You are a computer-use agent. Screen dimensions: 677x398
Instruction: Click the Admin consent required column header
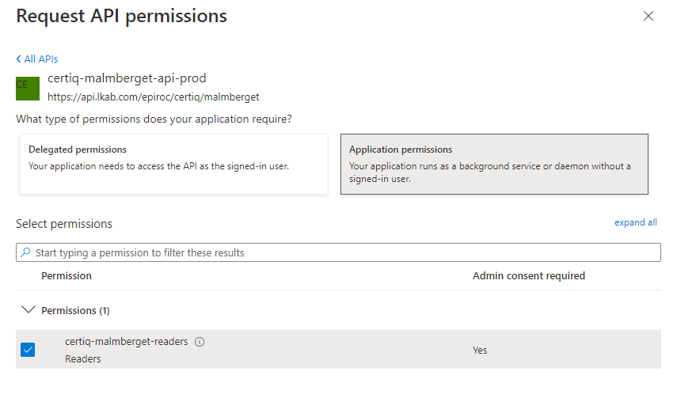528,276
